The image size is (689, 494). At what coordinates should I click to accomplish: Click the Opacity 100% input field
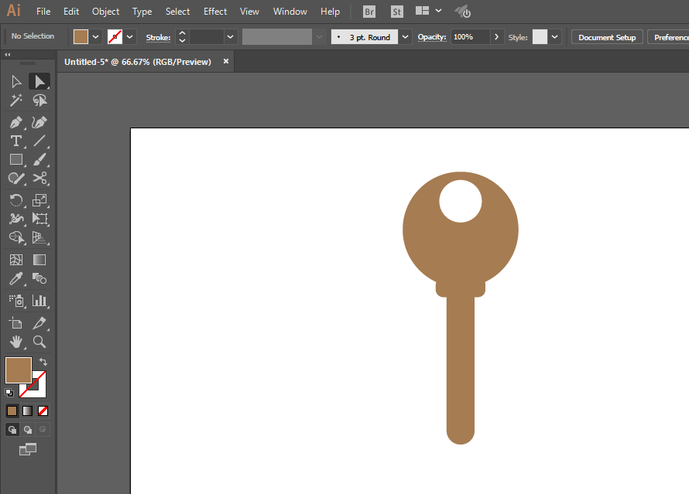pyautogui.click(x=470, y=37)
